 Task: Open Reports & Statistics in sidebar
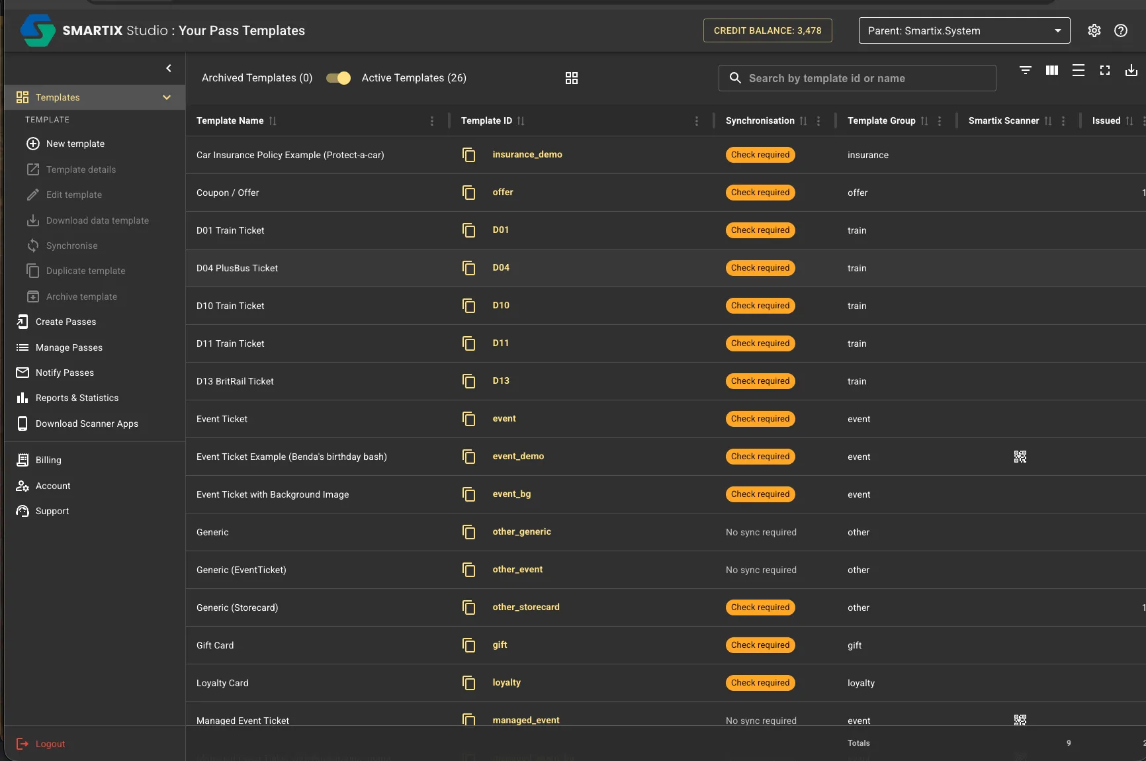(77, 398)
